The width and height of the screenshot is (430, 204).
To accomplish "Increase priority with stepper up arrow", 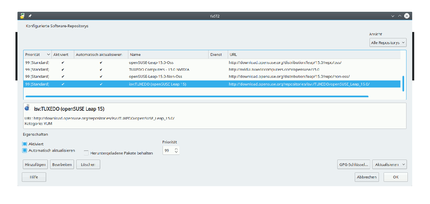I will (x=176, y=149).
